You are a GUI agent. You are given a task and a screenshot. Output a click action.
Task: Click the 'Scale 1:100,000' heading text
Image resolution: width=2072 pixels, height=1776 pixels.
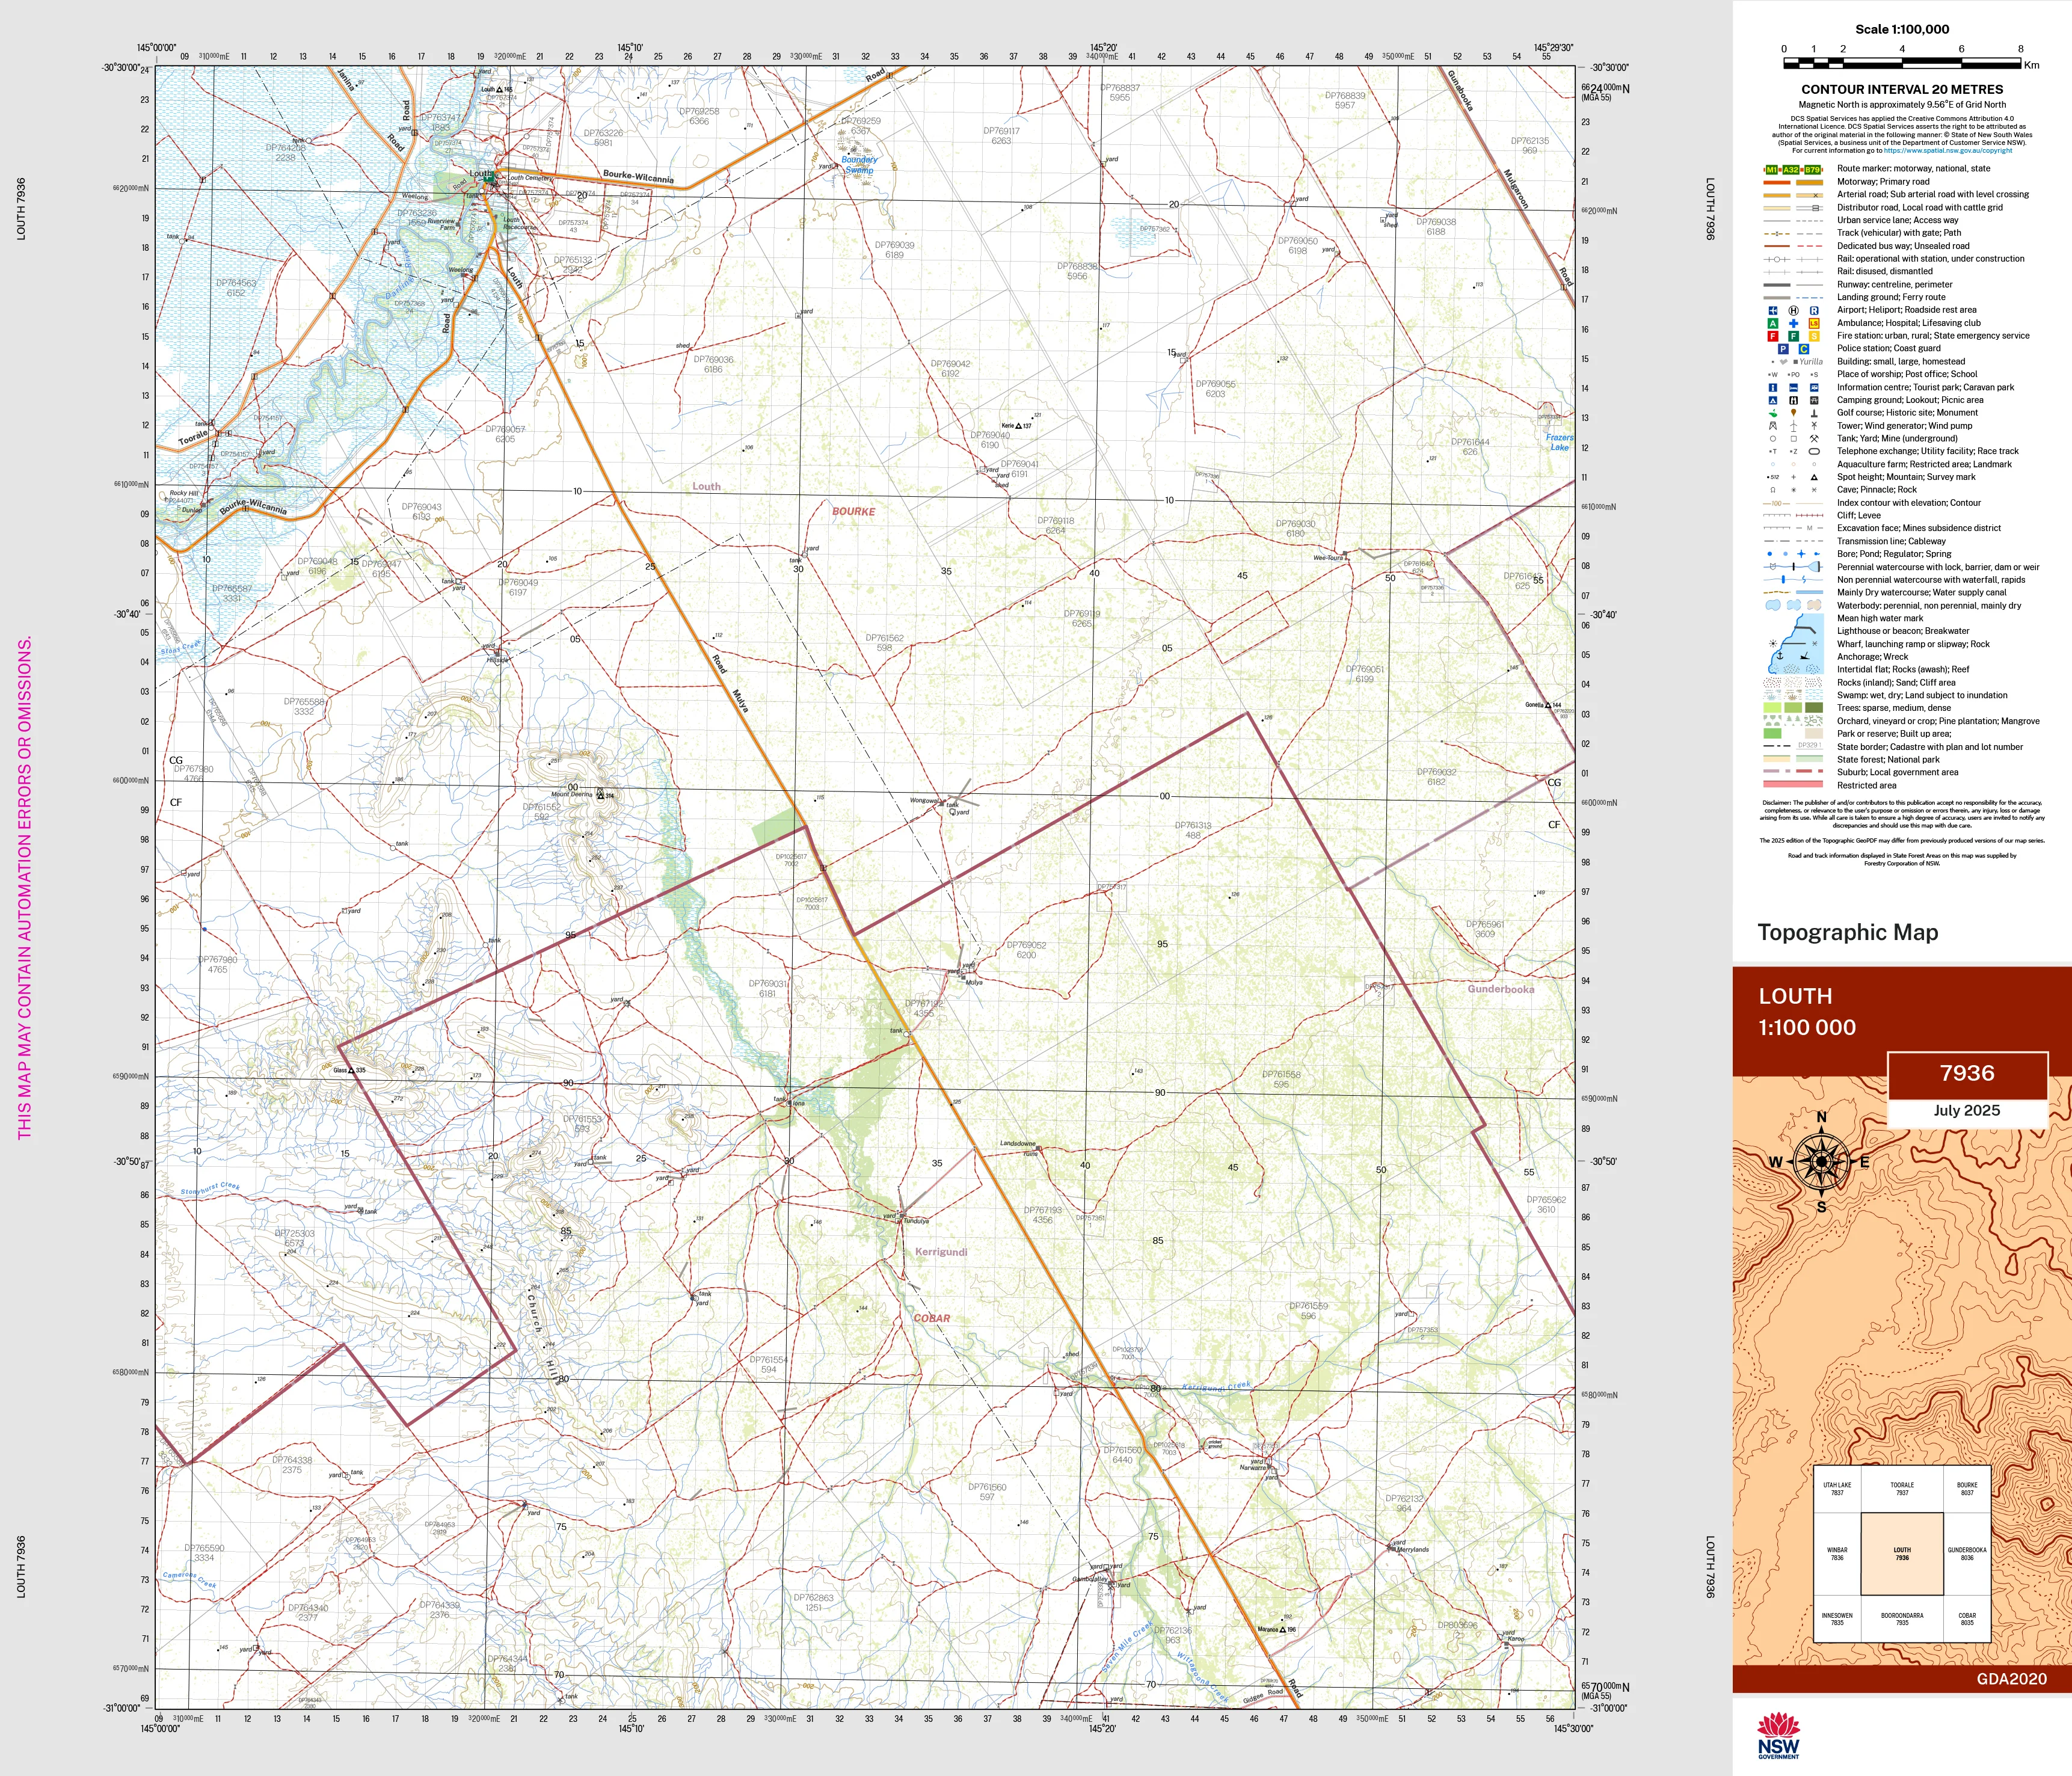1902,29
